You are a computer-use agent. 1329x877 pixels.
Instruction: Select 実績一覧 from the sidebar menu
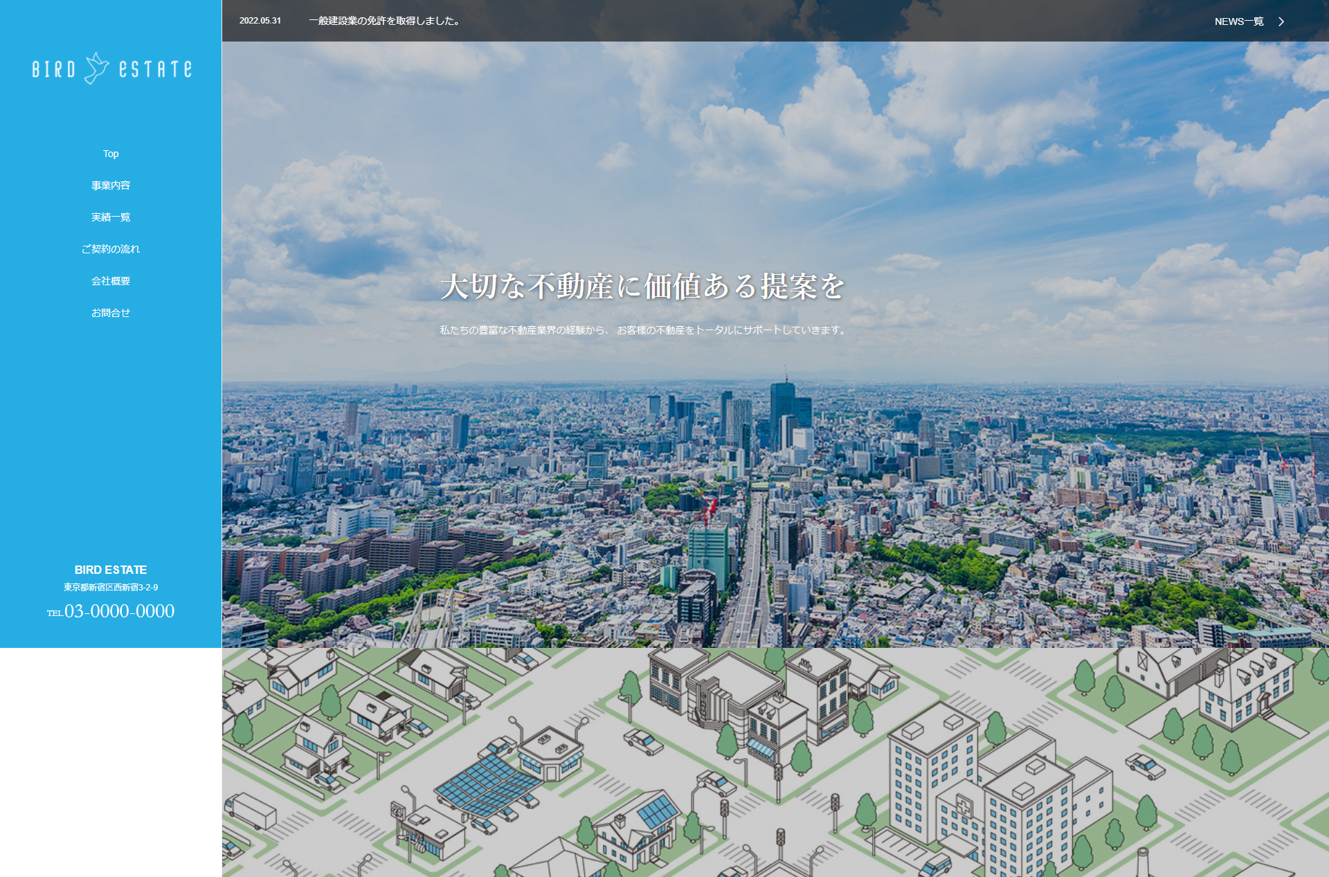(111, 217)
